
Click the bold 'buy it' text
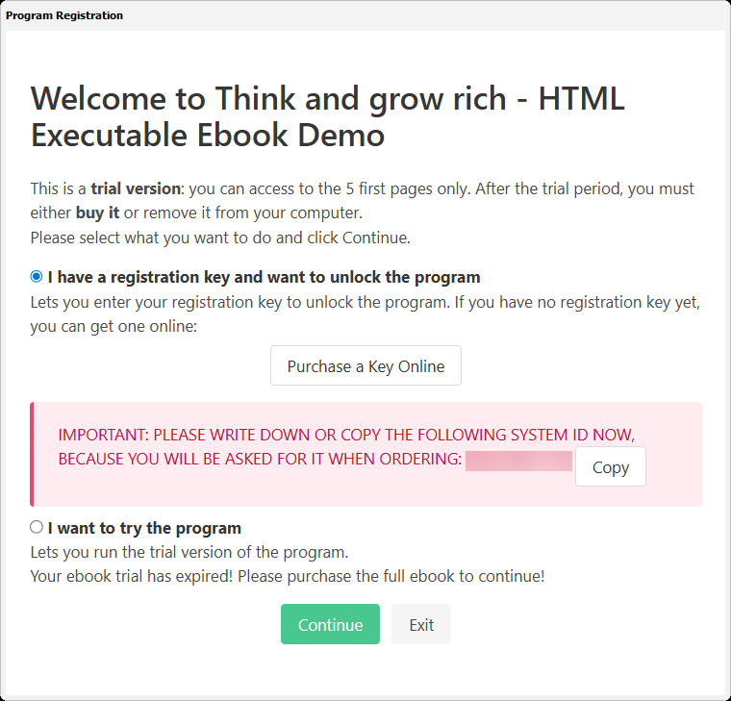pyautogui.click(x=97, y=213)
